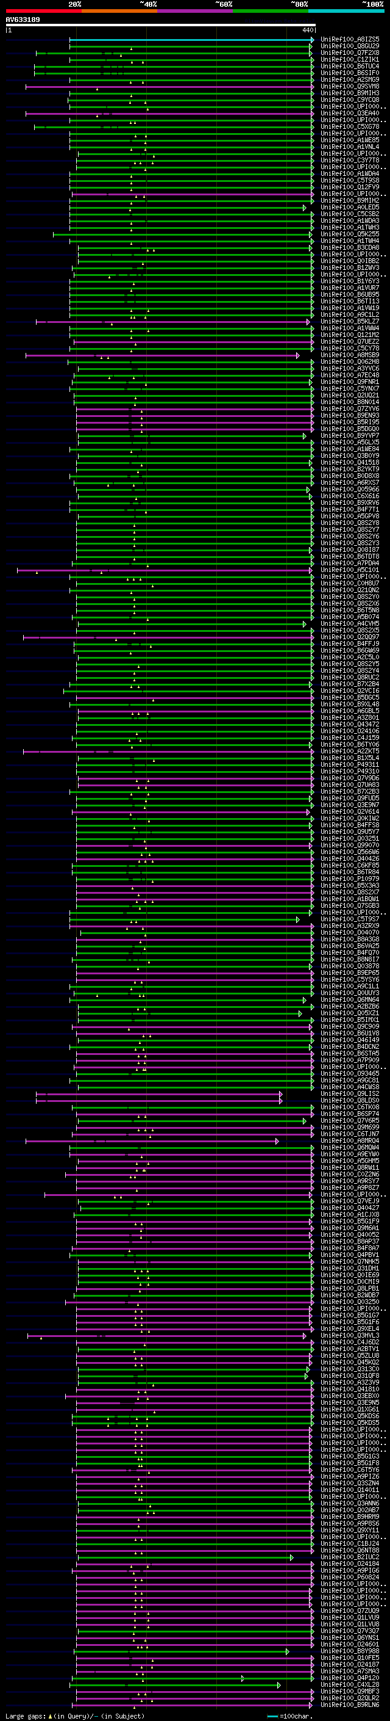
Task: Select the UniRef100_A7EC48 label
Action: (x=350, y=375)
